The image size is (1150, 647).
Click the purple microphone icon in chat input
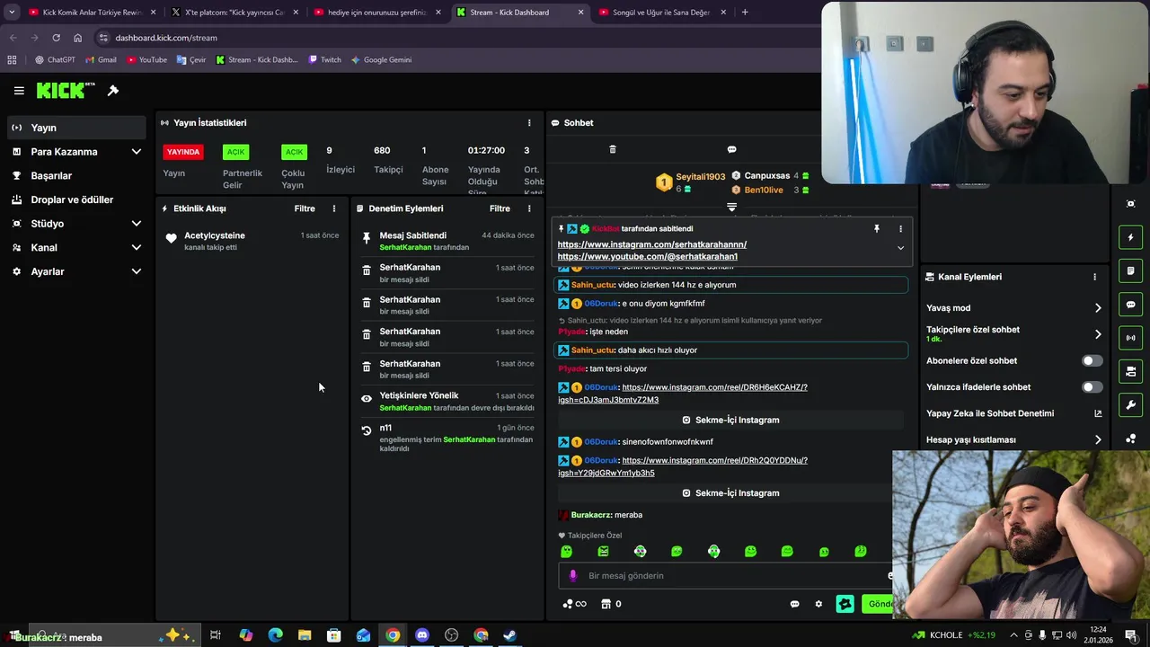[x=573, y=576]
